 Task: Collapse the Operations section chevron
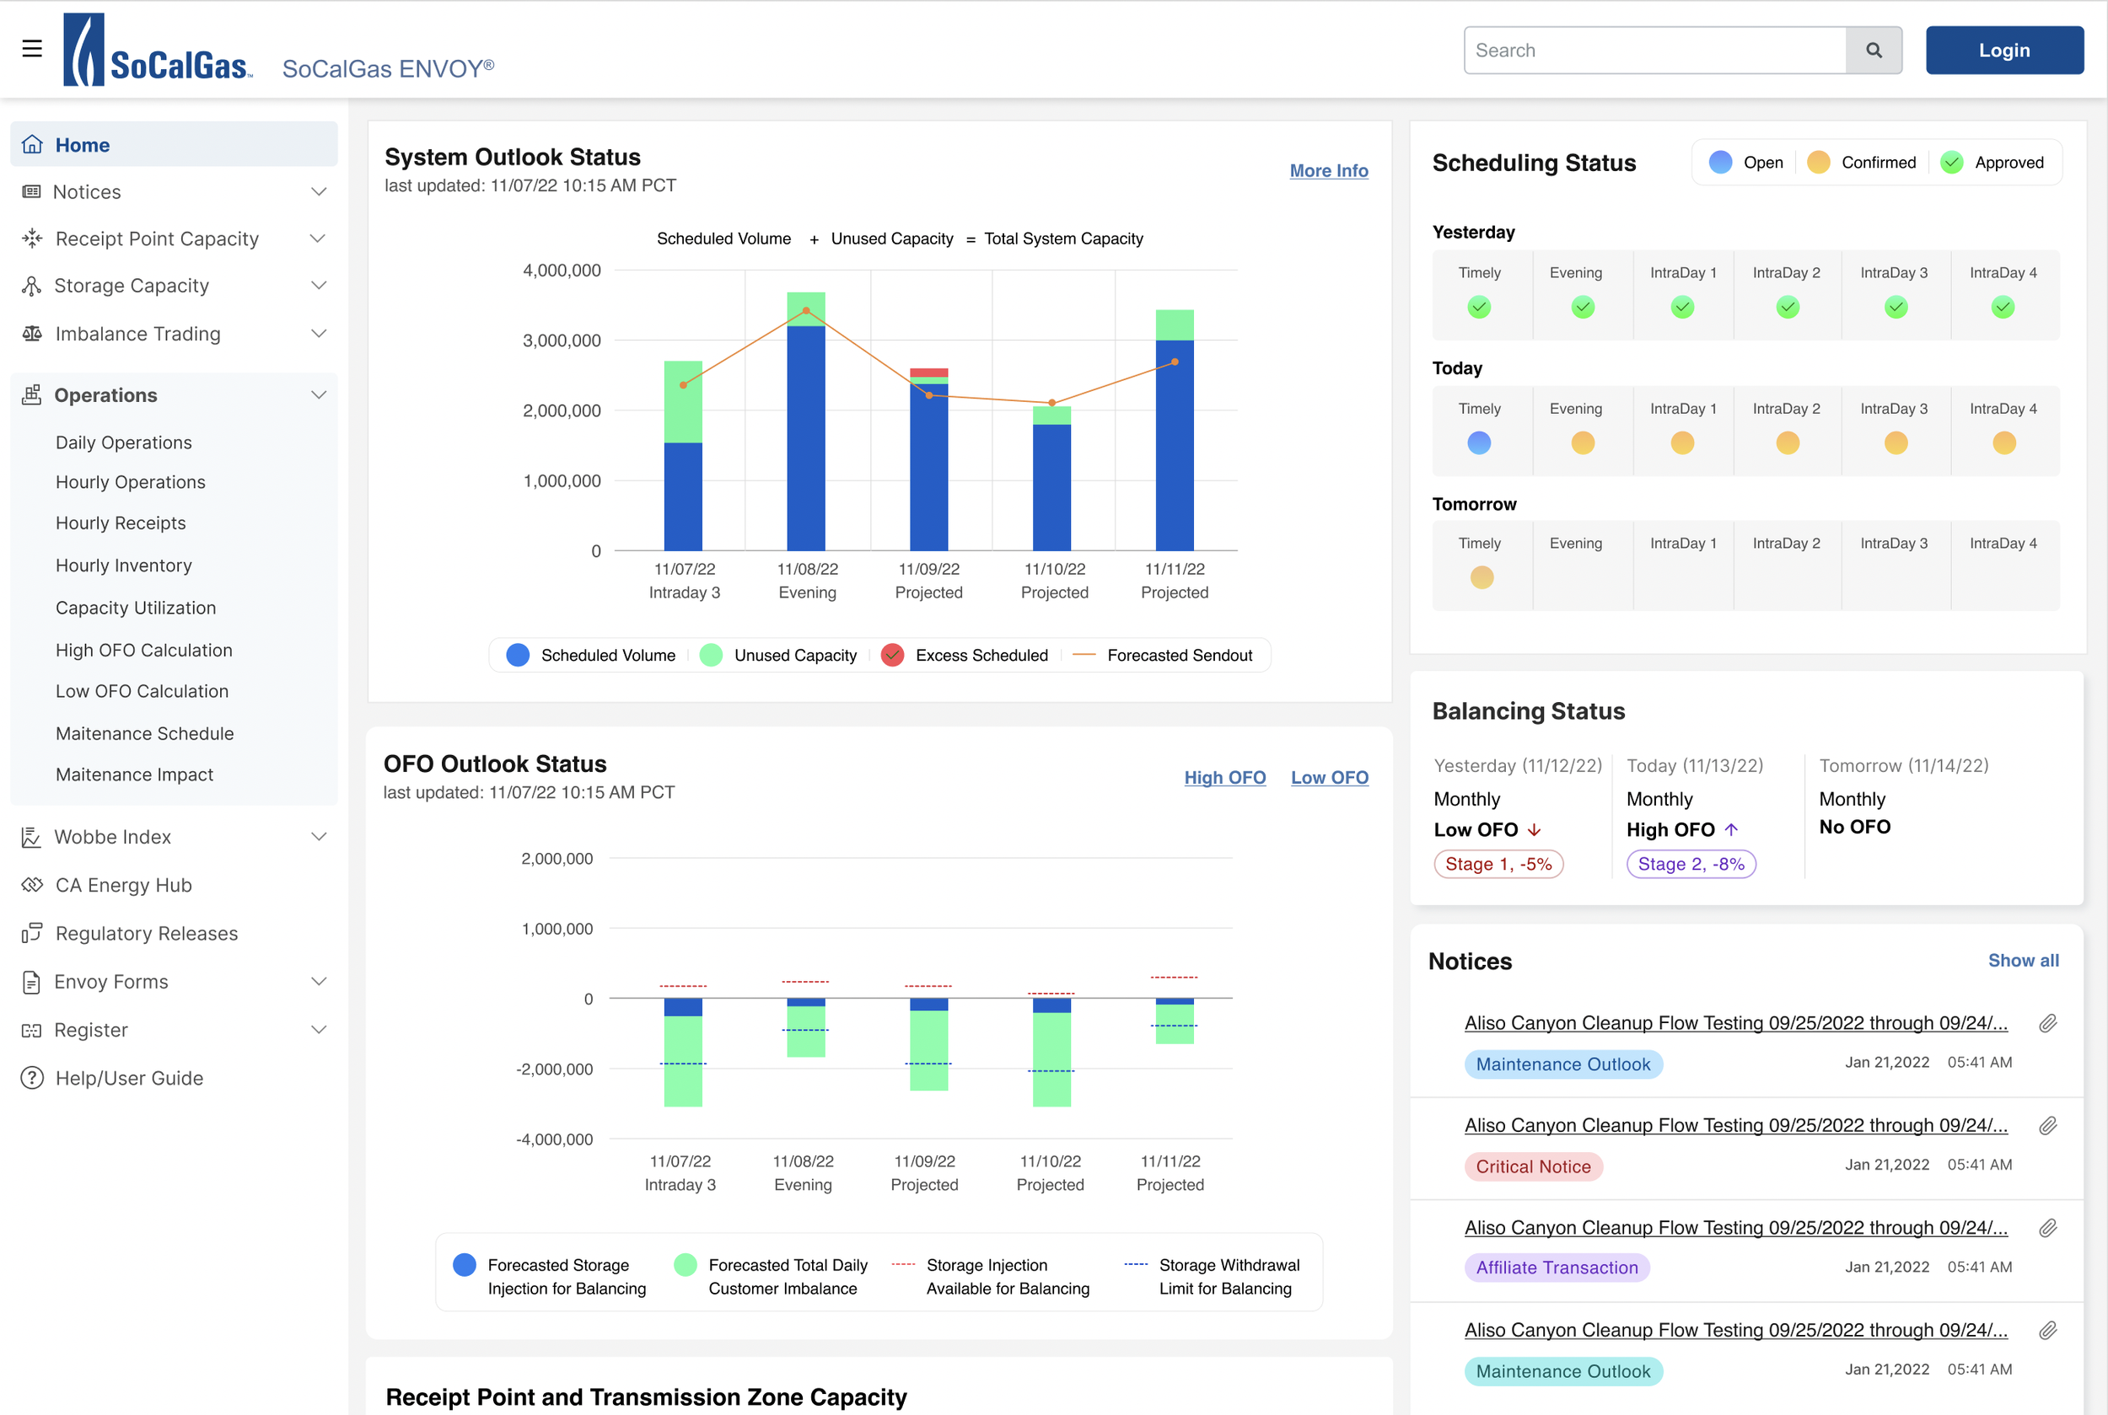[x=319, y=395]
